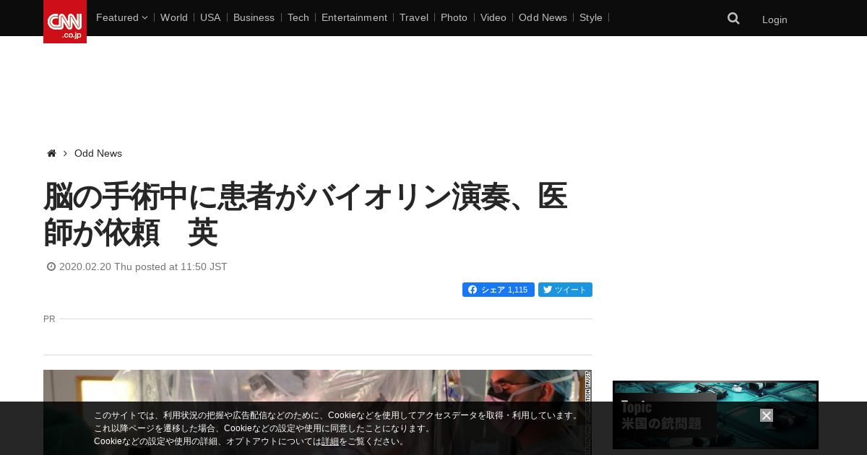The height and width of the screenshot is (455, 867).
Task: Open the World section
Action: click(174, 17)
